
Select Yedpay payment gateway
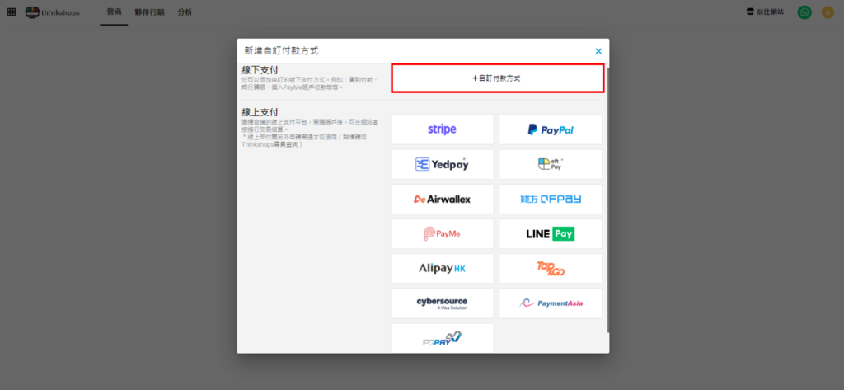point(442,164)
